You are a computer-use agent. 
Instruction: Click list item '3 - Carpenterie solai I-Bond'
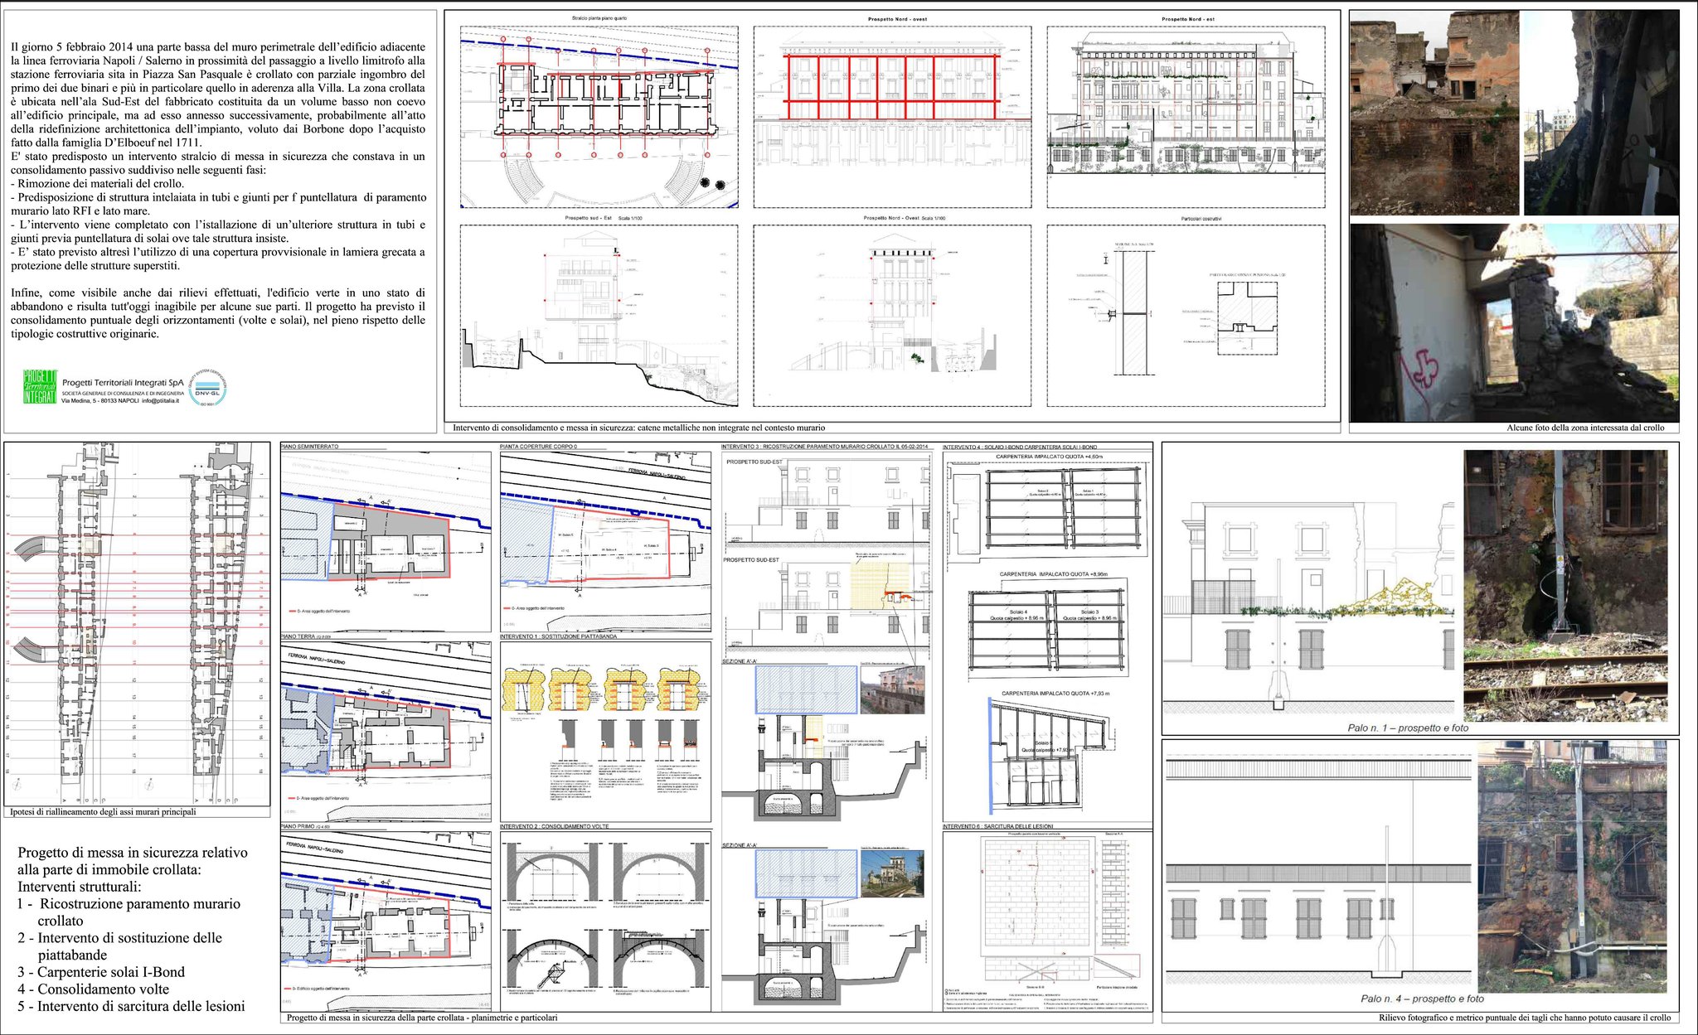[x=101, y=972]
